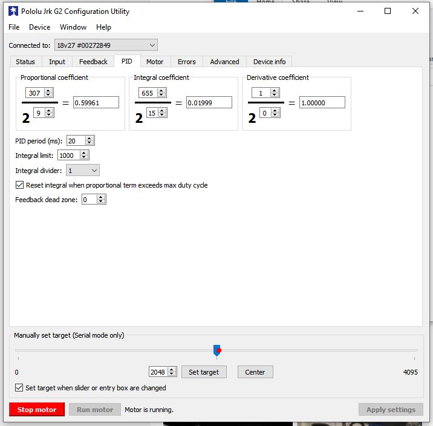Click the Center button

(x=255, y=372)
